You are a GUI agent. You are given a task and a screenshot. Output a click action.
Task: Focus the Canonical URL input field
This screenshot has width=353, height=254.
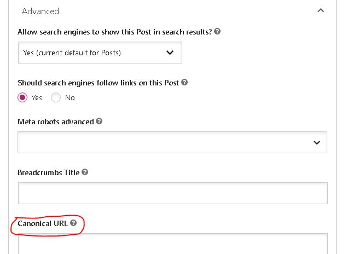tap(173, 244)
